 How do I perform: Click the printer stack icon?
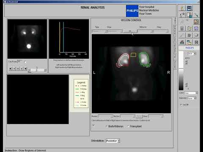pyautogui.click(x=182, y=42)
